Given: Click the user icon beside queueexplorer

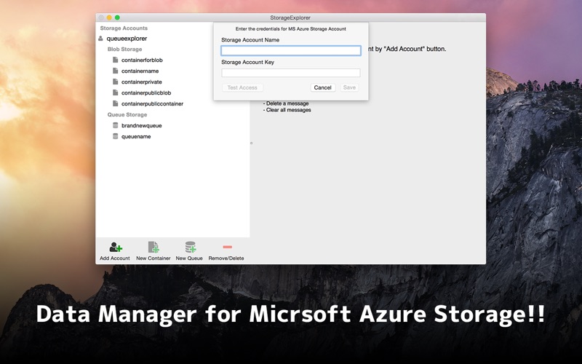Looking at the screenshot, I should click(x=100, y=39).
